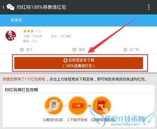
Task: Click the 安全 shield icon
Action: point(74,50)
